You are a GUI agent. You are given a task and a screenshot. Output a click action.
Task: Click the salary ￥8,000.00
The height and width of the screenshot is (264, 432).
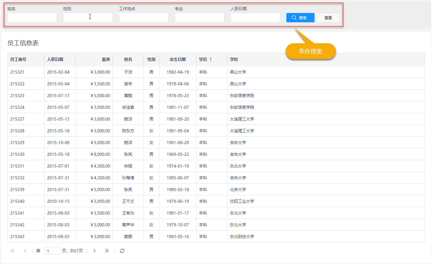click(100, 154)
